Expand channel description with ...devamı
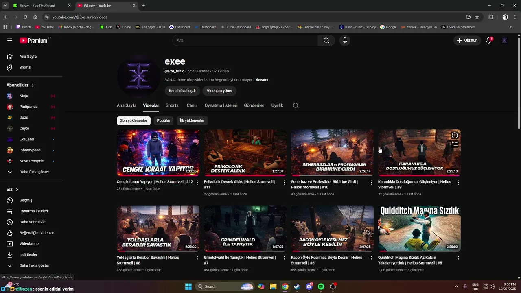The height and width of the screenshot is (293, 521). [260, 80]
